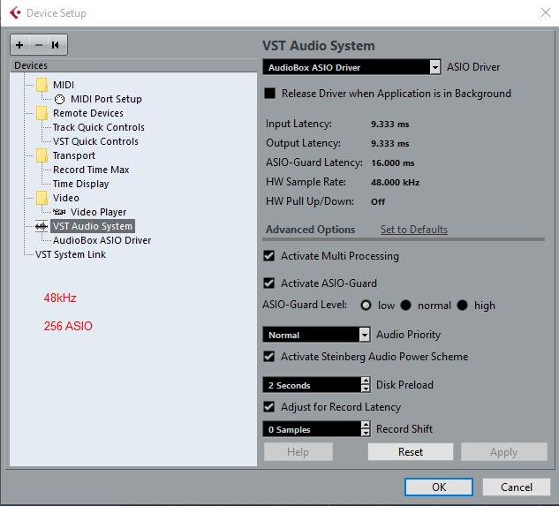The width and height of the screenshot is (559, 506).
Task: Click the Record Shift 0 Samples field
Action: pos(312,429)
